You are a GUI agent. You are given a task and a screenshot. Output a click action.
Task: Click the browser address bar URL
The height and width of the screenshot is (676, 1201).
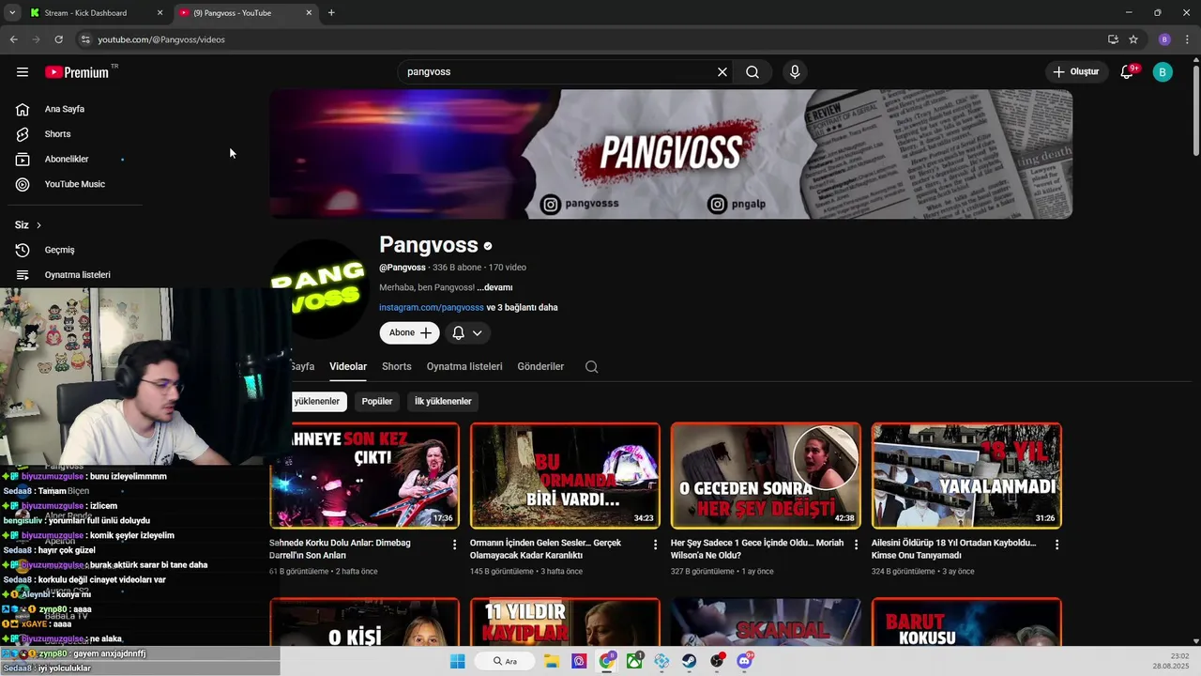(161, 39)
